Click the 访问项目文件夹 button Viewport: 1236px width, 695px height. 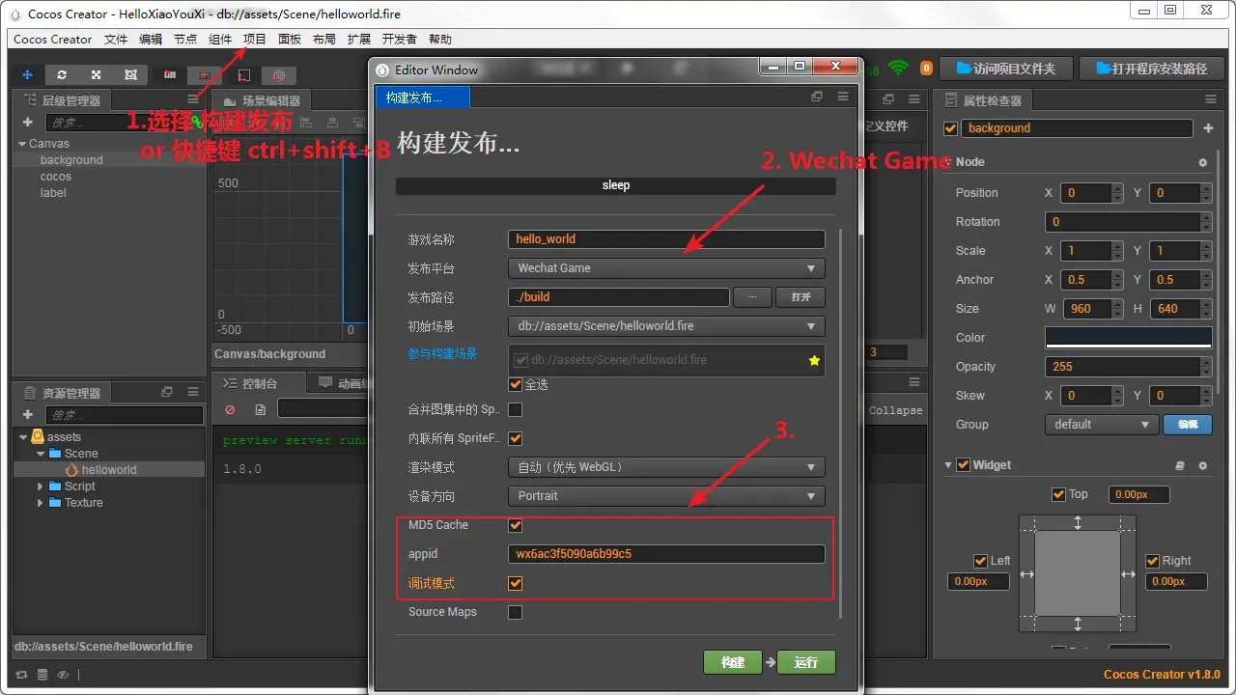[1005, 69]
